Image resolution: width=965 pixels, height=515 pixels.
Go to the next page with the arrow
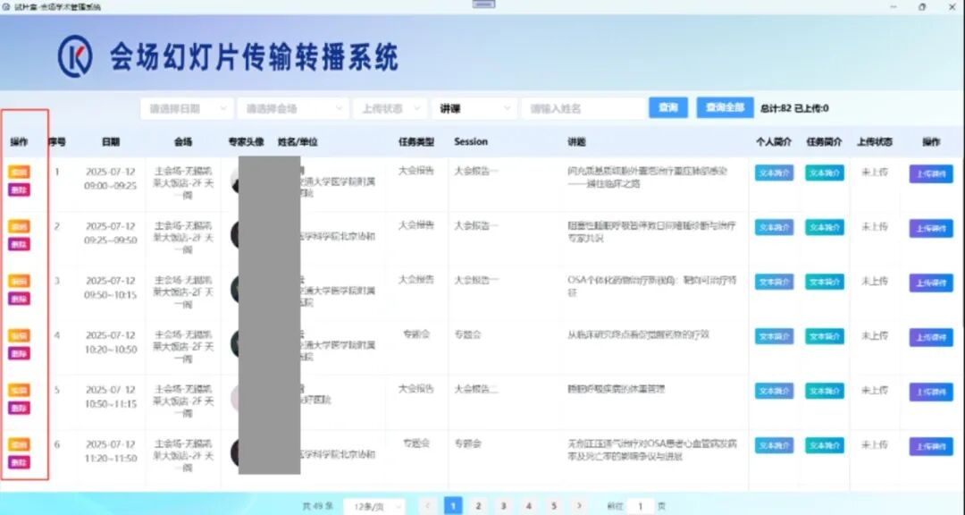578,506
